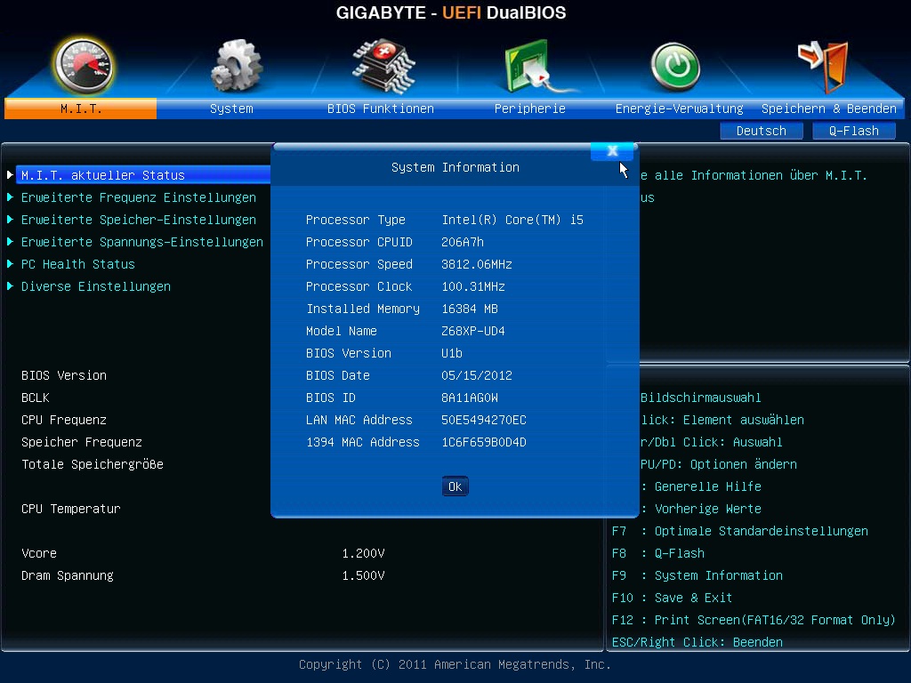Click the Speicher Frequenz label
This screenshot has width=911, height=683.
click(x=82, y=442)
